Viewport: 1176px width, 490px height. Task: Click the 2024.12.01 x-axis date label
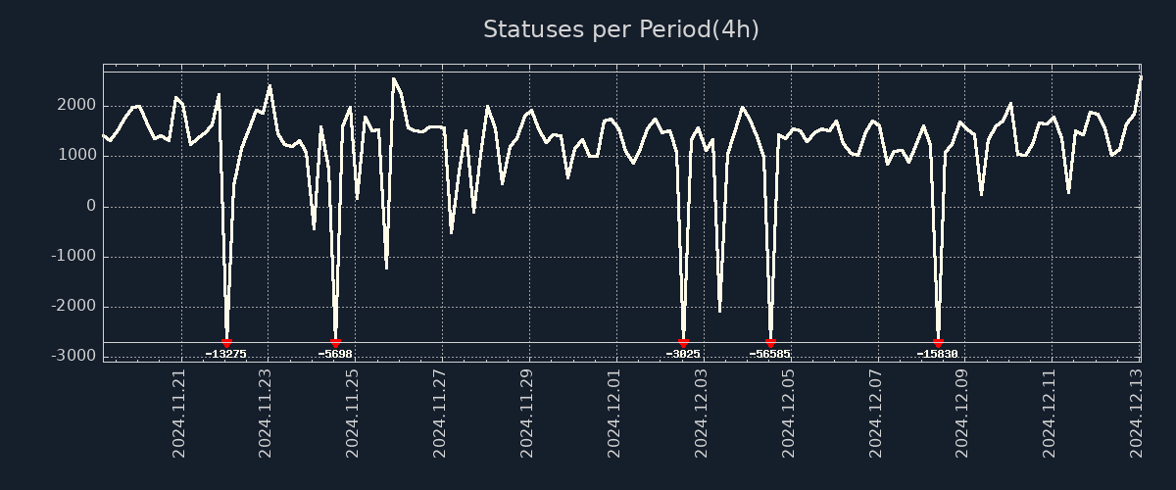pyautogui.click(x=614, y=413)
